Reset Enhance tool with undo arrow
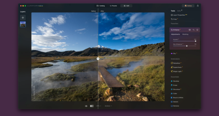Viewport: 219px width, 116px height. tap(193, 30)
